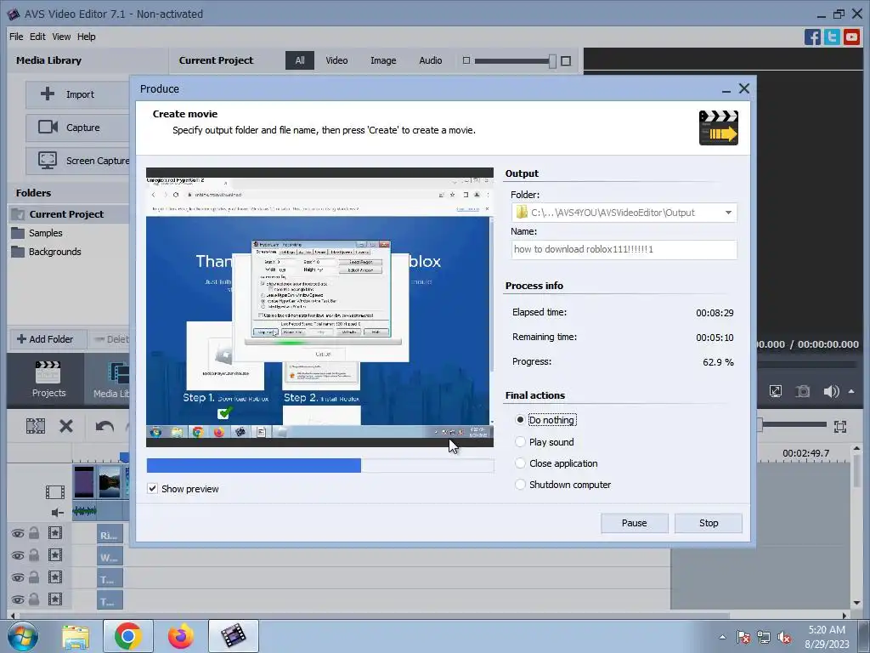Show hidden system tray icons arrow
The image size is (870, 653).
tap(722, 637)
